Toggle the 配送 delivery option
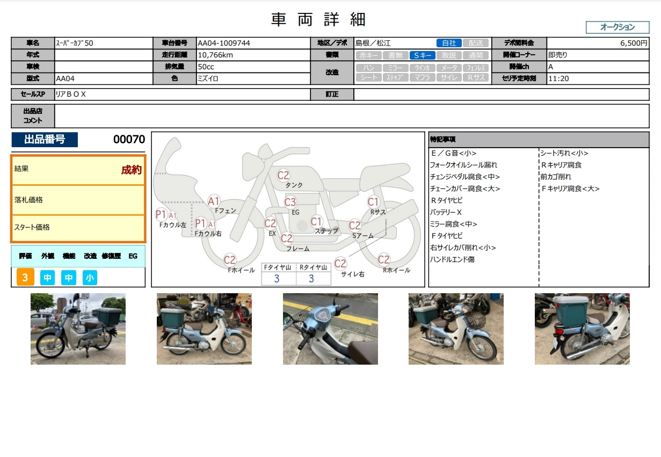The height and width of the screenshot is (457, 661). [x=476, y=43]
